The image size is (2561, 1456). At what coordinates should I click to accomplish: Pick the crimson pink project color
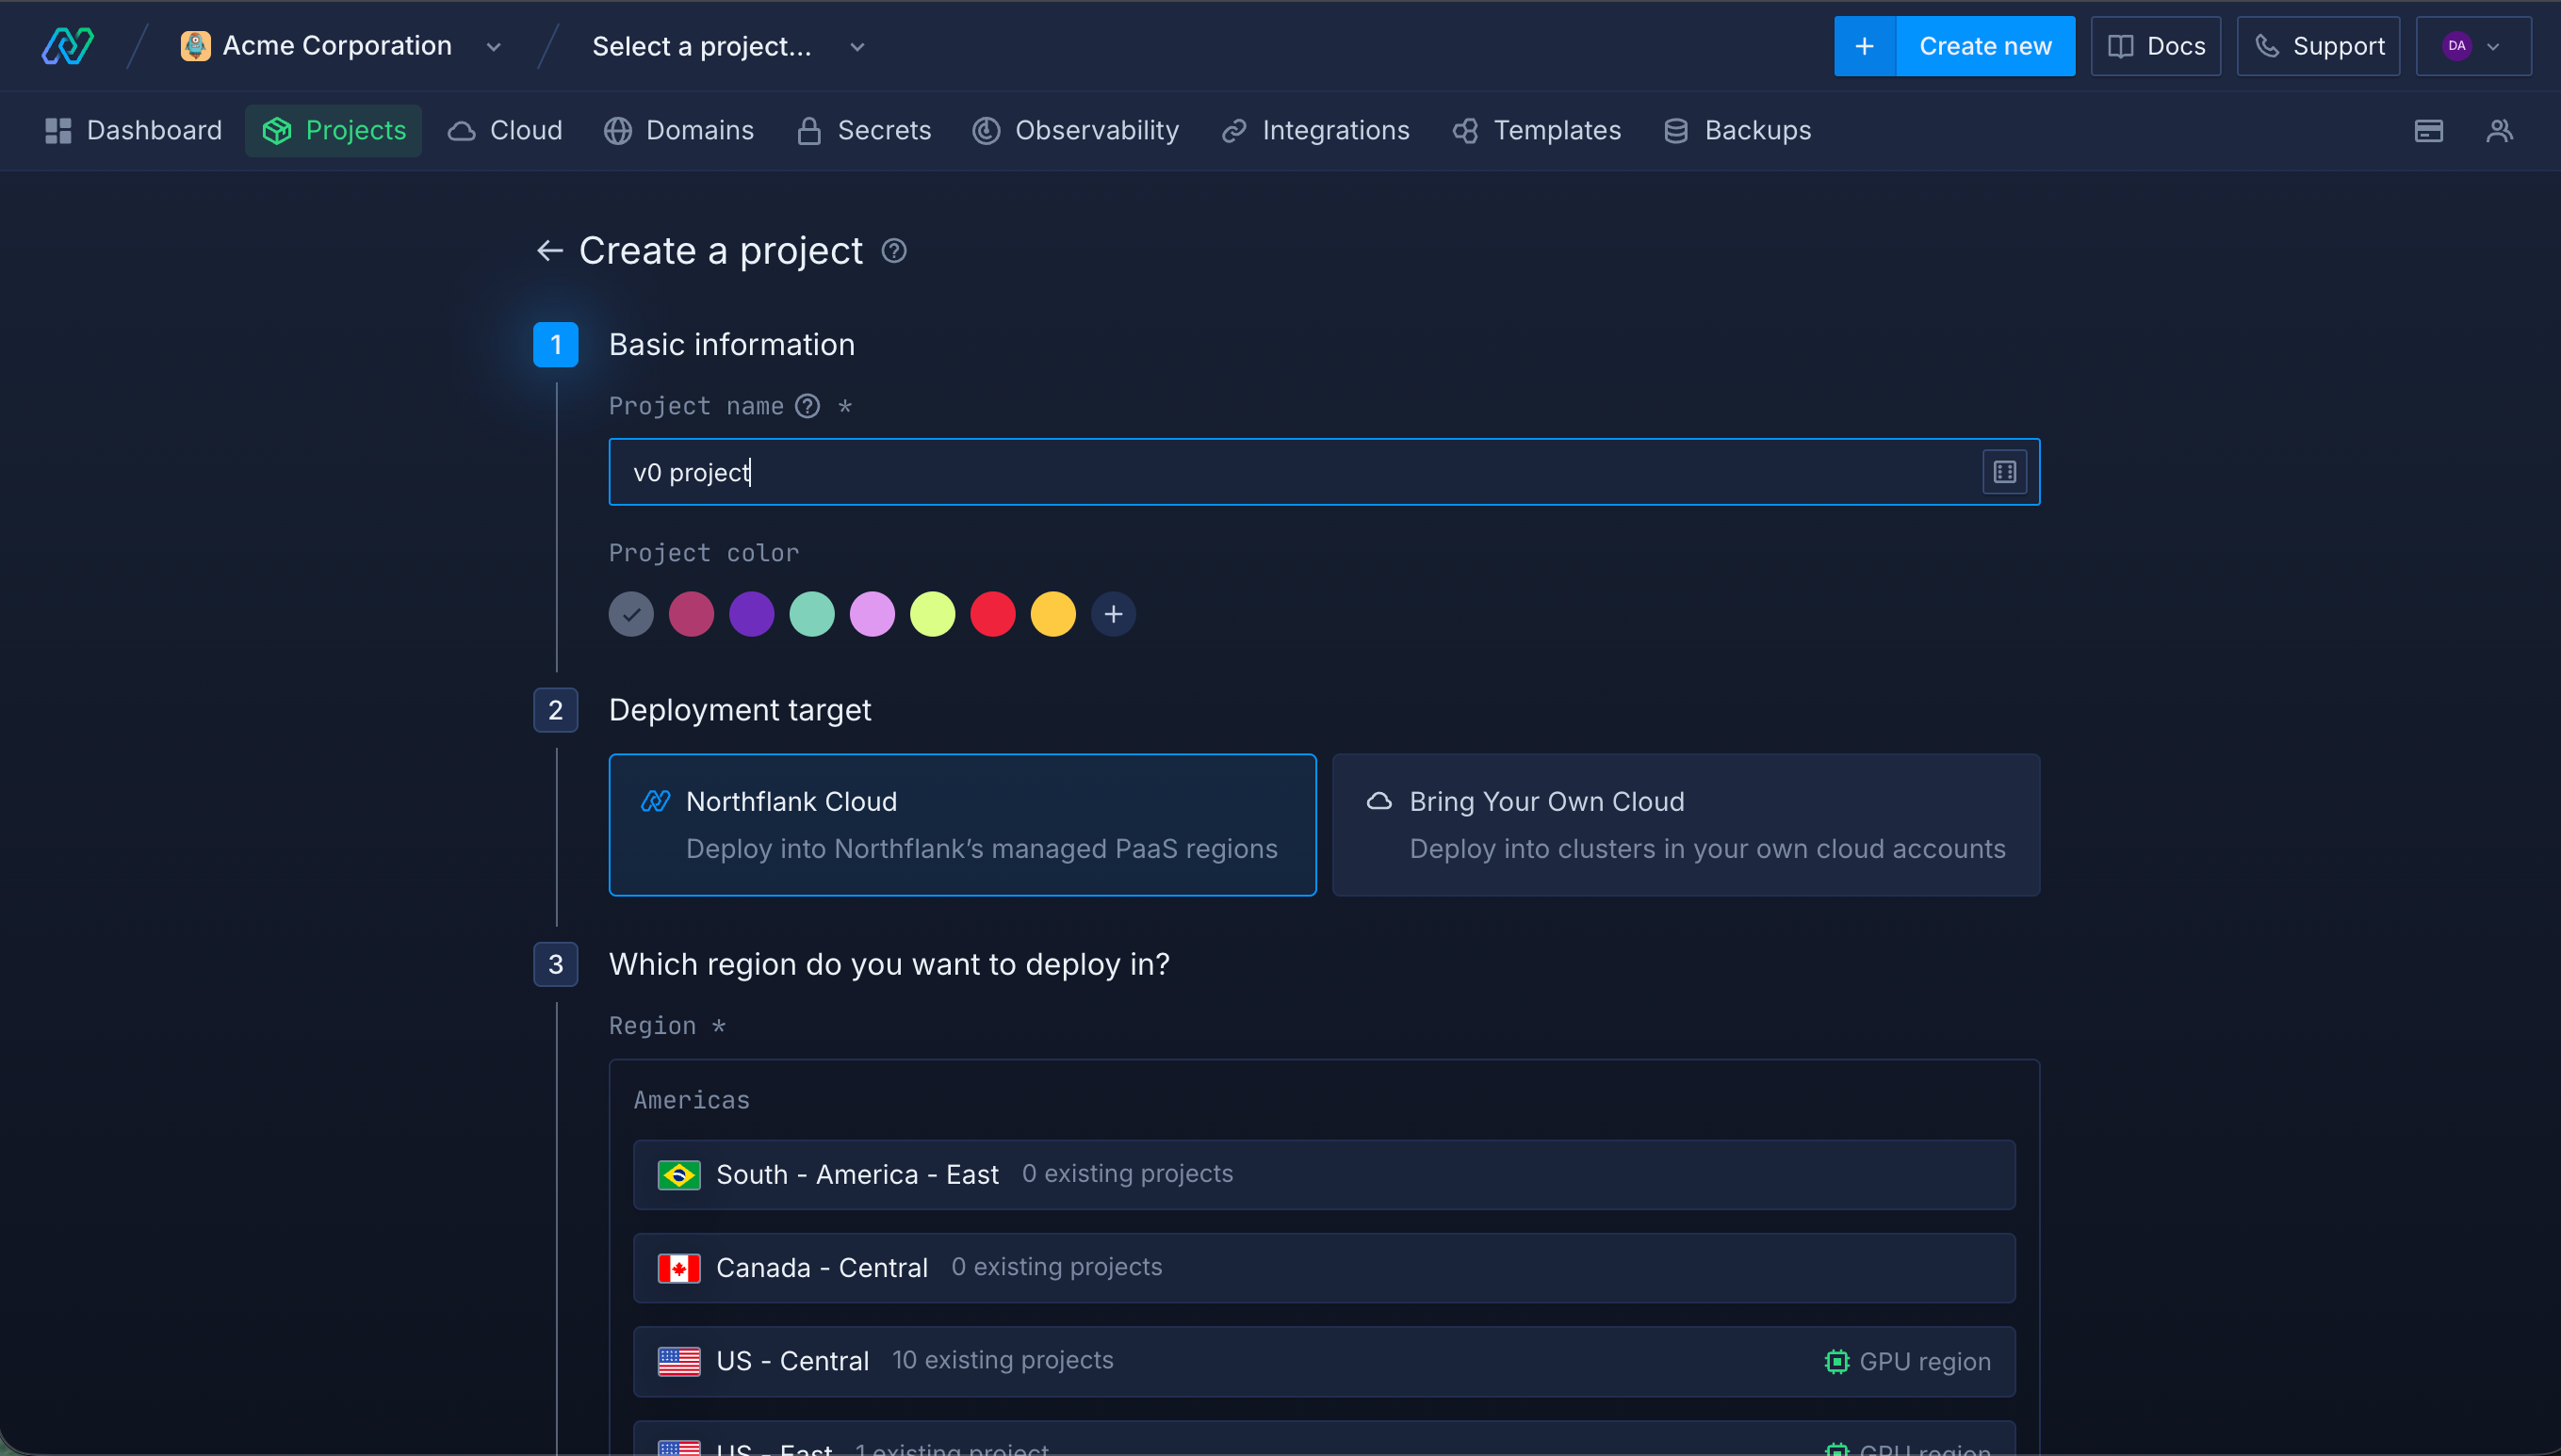[692, 614]
